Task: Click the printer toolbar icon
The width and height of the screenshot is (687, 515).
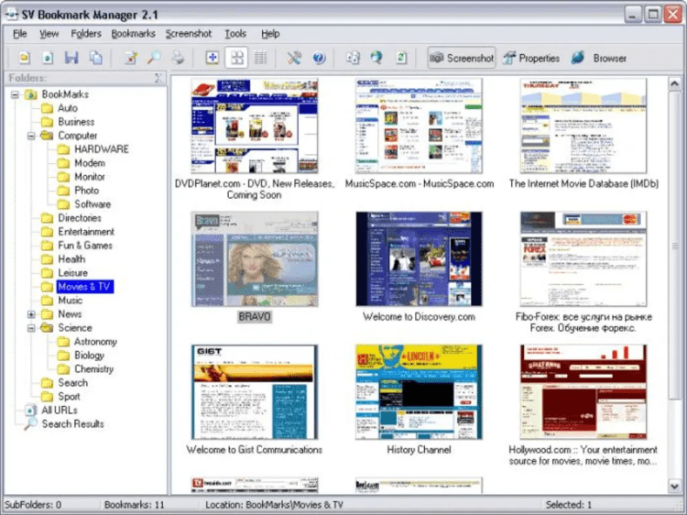Action: [x=178, y=58]
